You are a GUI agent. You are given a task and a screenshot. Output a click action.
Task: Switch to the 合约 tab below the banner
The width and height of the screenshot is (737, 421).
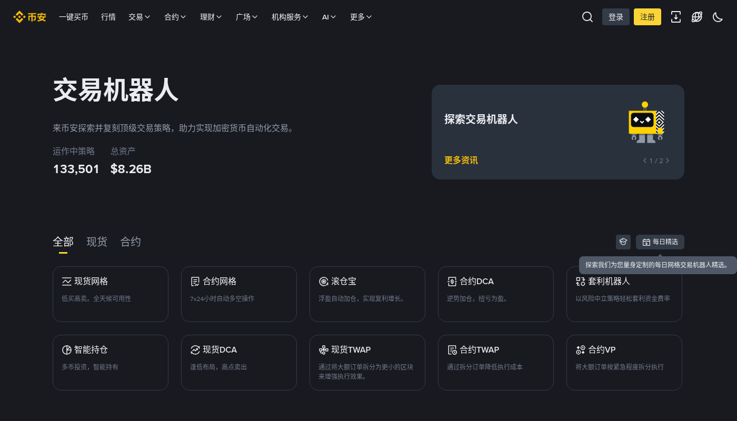(x=131, y=242)
